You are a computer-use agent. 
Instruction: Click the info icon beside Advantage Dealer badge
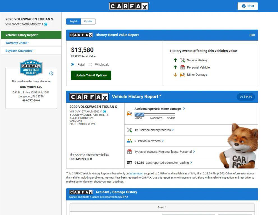pyautogui.click(x=51, y=73)
